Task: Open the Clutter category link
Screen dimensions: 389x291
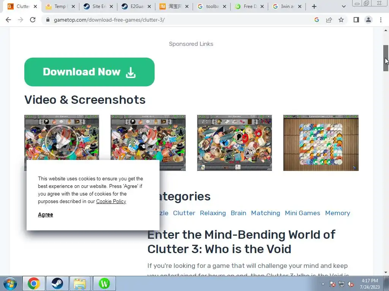Action: (184, 213)
